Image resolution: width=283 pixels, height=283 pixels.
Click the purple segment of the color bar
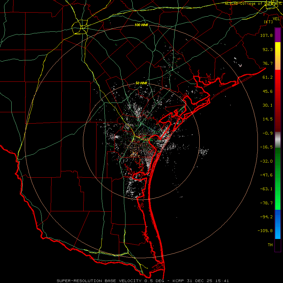coord(278,35)
